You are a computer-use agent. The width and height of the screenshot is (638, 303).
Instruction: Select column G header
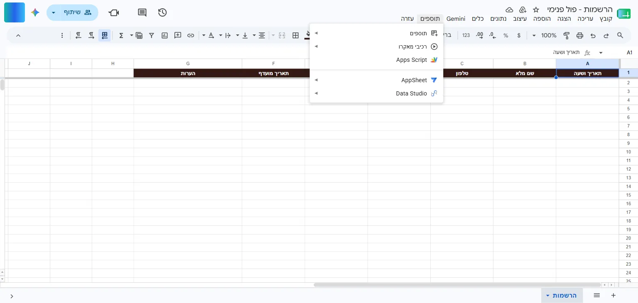pos(188,64)
